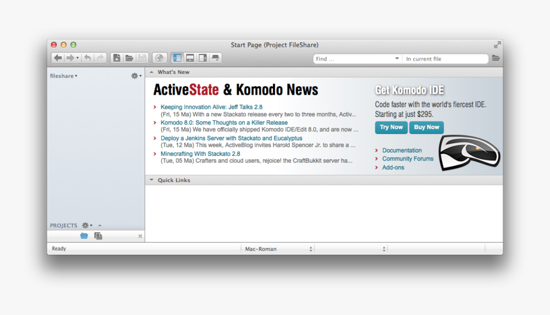
Task: Click the Forward navigation arrow
Action: (x=70, y=58)
